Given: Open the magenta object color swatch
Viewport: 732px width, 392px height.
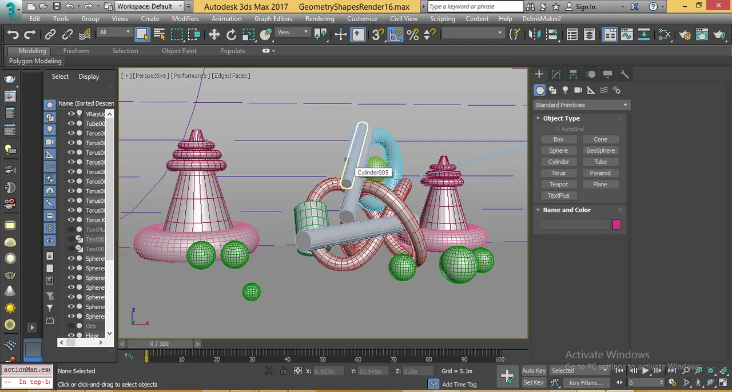Looking at the screenshot, I should pyautogui.click(x=616, y=225).
